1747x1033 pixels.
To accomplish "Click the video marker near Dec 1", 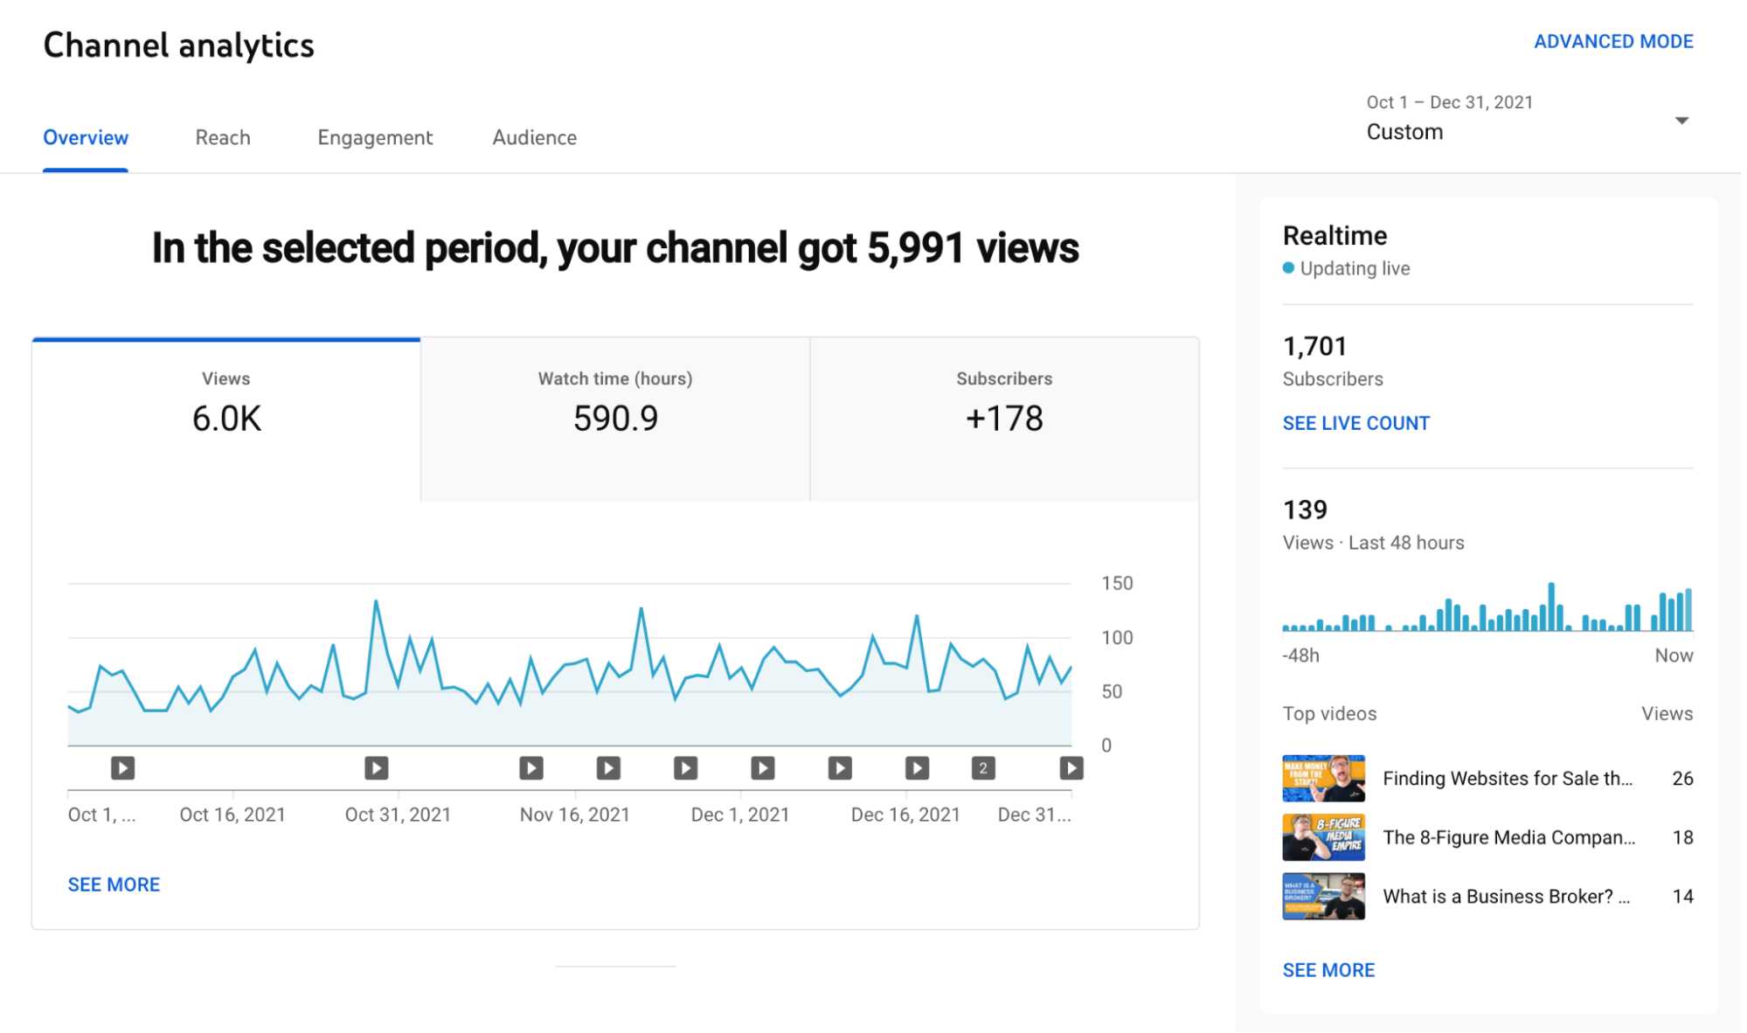I will pyautogui.click(x=763, y=768).
